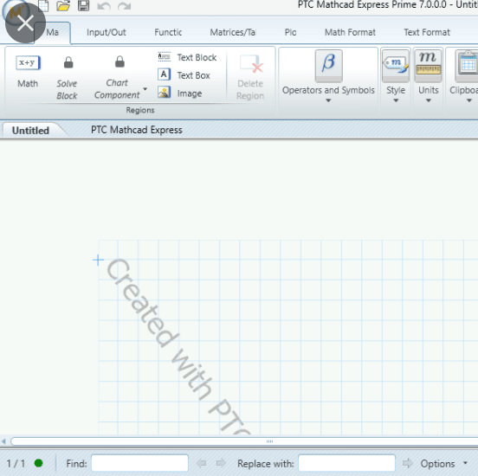The image size is (478, 476).
Task: Click the page count 1 / 1
Action: [16, 464]
